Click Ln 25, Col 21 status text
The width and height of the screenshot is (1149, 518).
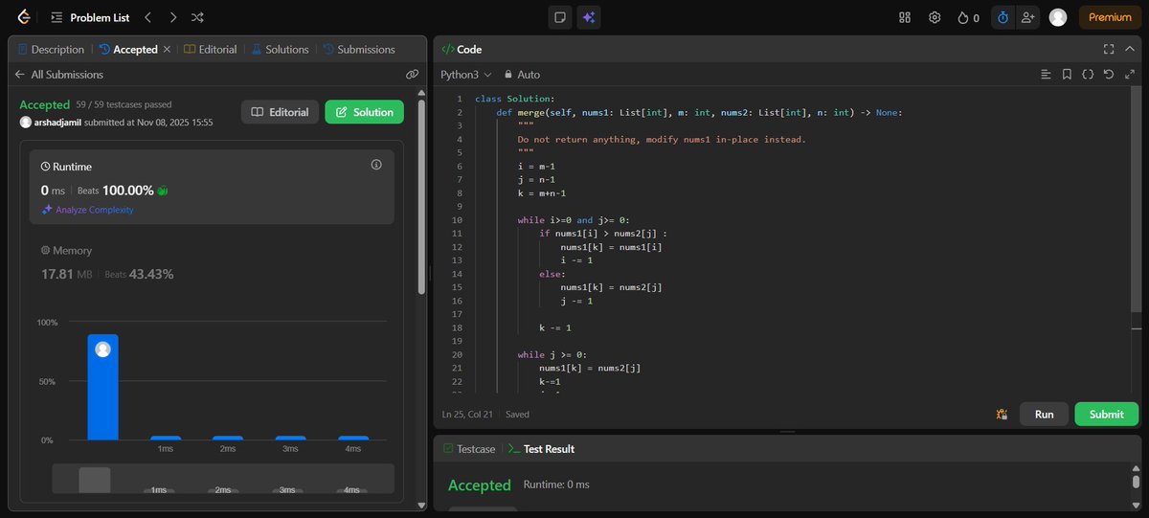[469, 415]
